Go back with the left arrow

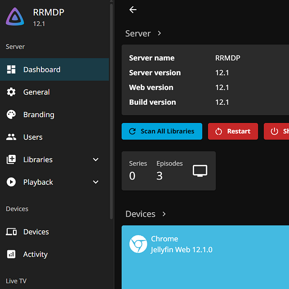point(133,10)
